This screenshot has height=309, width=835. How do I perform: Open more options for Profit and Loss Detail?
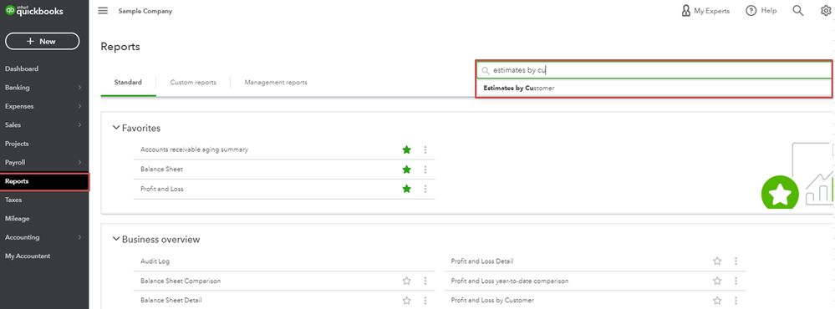[x=736, y=261]
